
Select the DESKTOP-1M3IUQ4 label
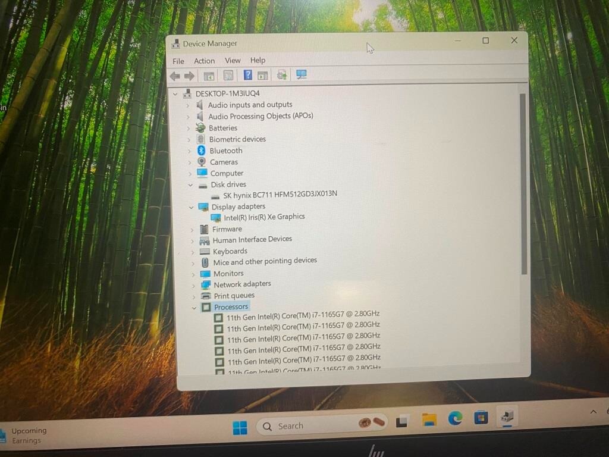(228, 93)
